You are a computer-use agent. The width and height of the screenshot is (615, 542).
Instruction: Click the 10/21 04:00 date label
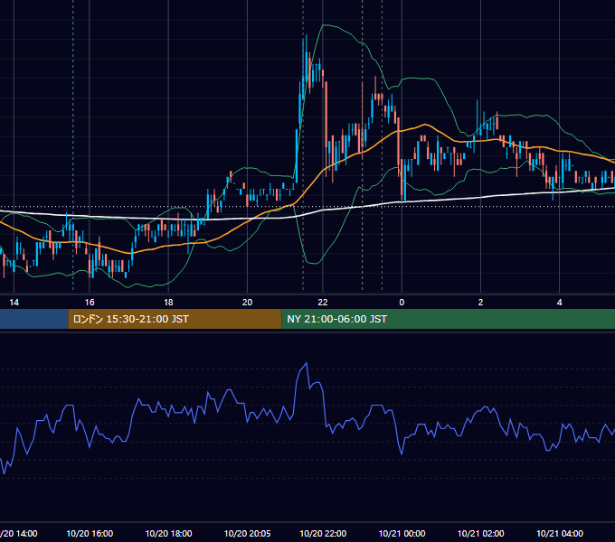click(560, 533)
